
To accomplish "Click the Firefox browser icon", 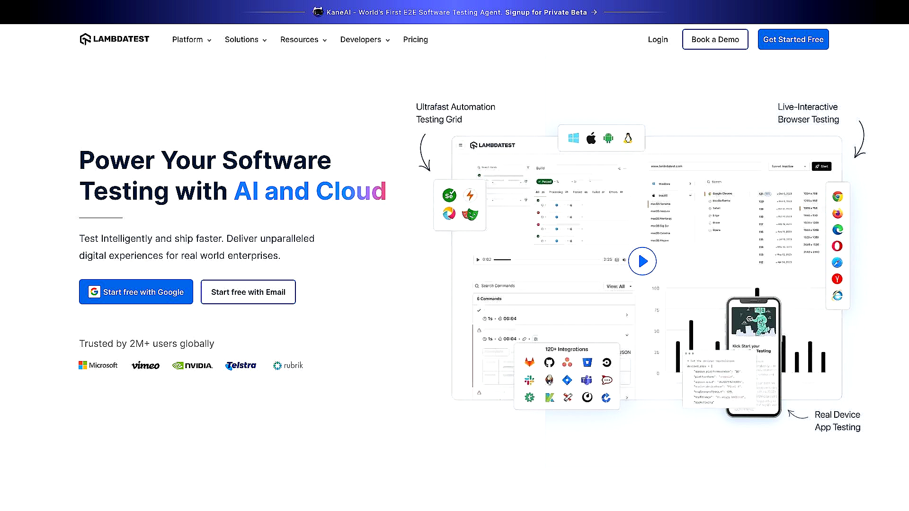I will pyautogui.click(x=838, y=213).
